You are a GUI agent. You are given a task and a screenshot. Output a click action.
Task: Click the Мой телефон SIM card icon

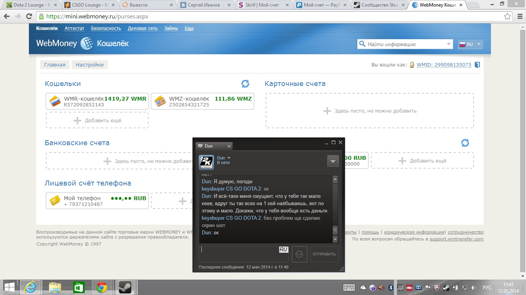(55, 201)
